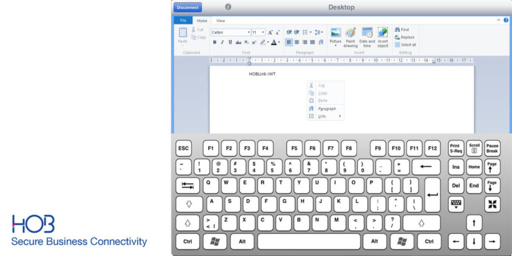Toggle Italic formatting
Viewport: 512px width, 256px height.
coord(222,42)
